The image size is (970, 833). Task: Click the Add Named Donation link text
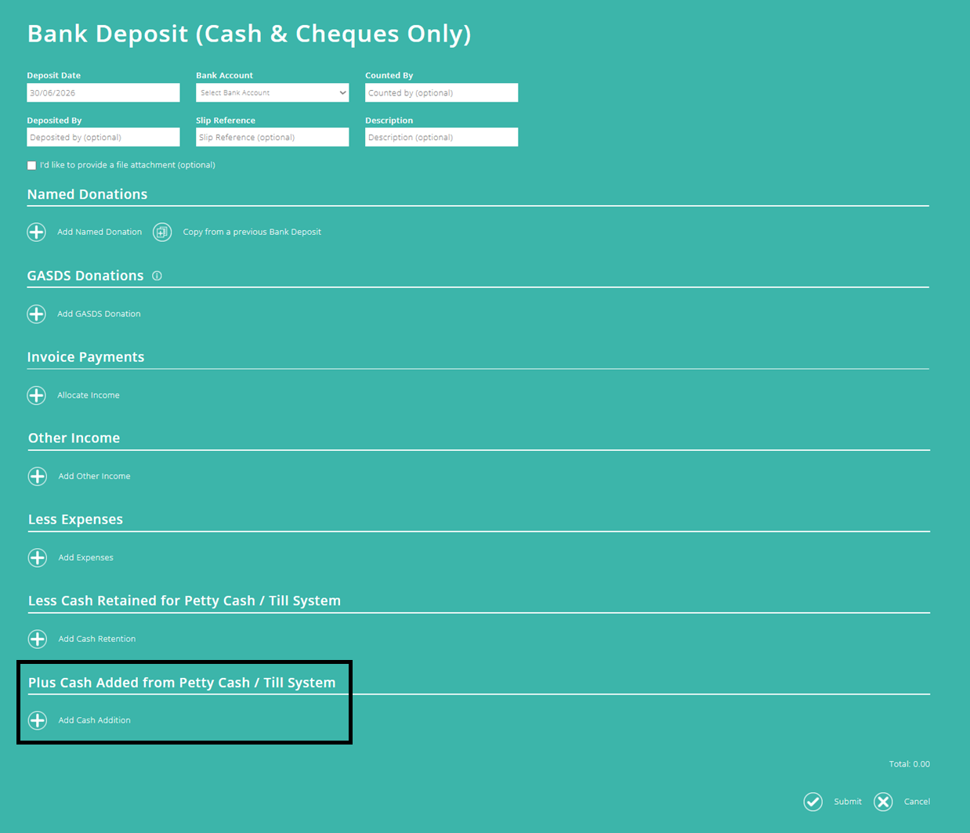coord(100,232)
